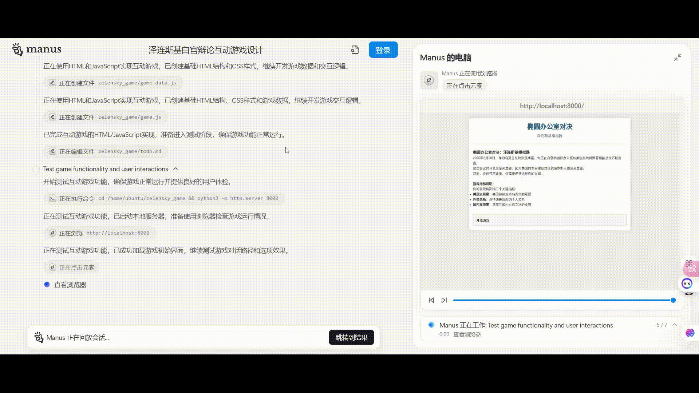Open the todo.md file editing chip

[106, 151]
